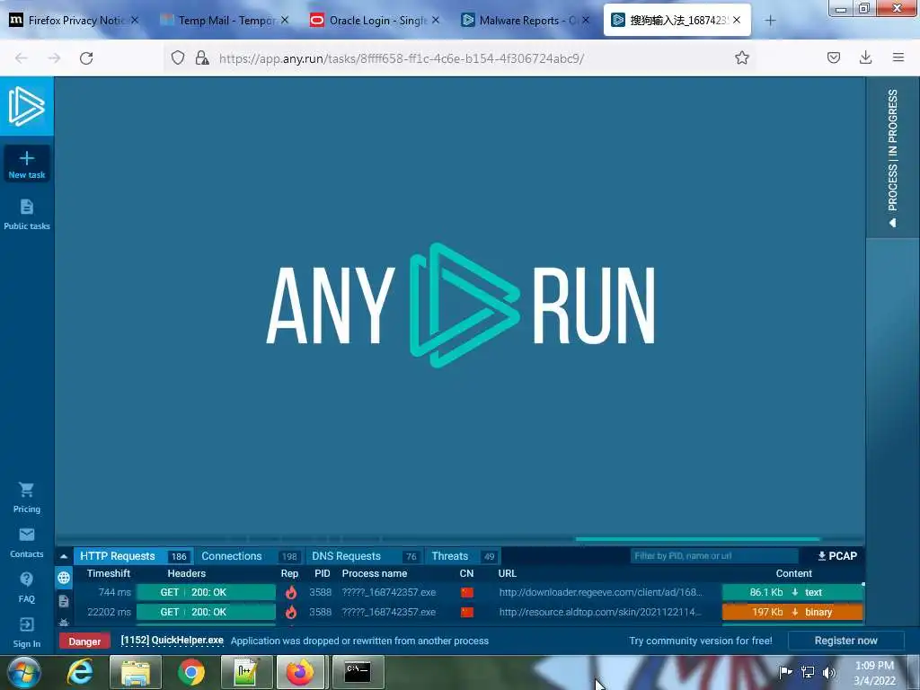
Task: View site security lock information
Action: (x=202, y=57)
